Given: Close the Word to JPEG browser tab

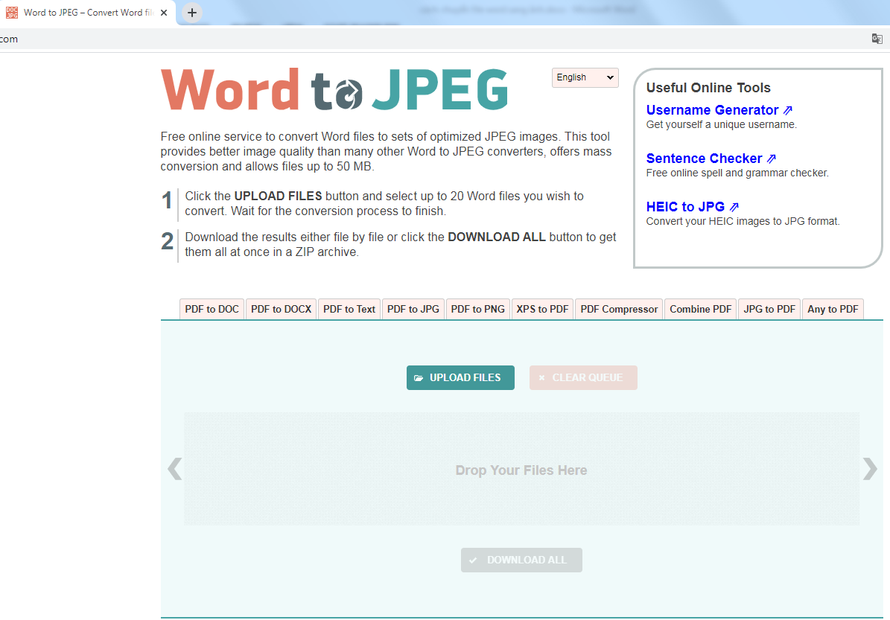Looking at the screenshot, I should (x=164, y=13).
